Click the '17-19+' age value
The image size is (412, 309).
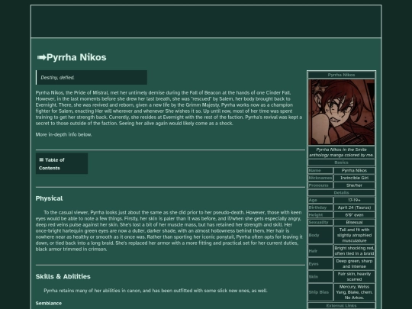pos(354,200)
